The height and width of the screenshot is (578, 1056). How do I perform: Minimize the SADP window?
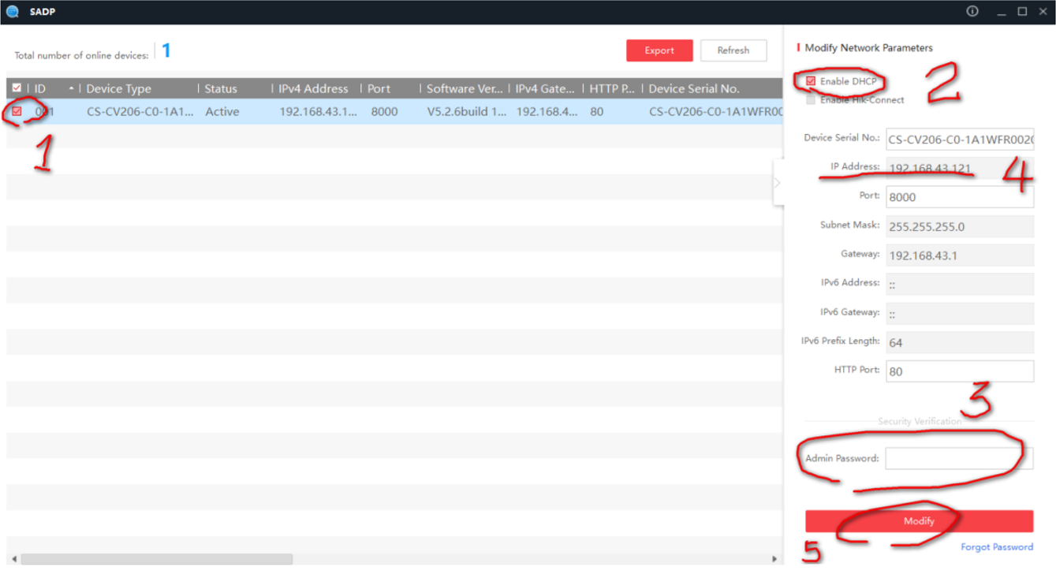pos(1002,13)
